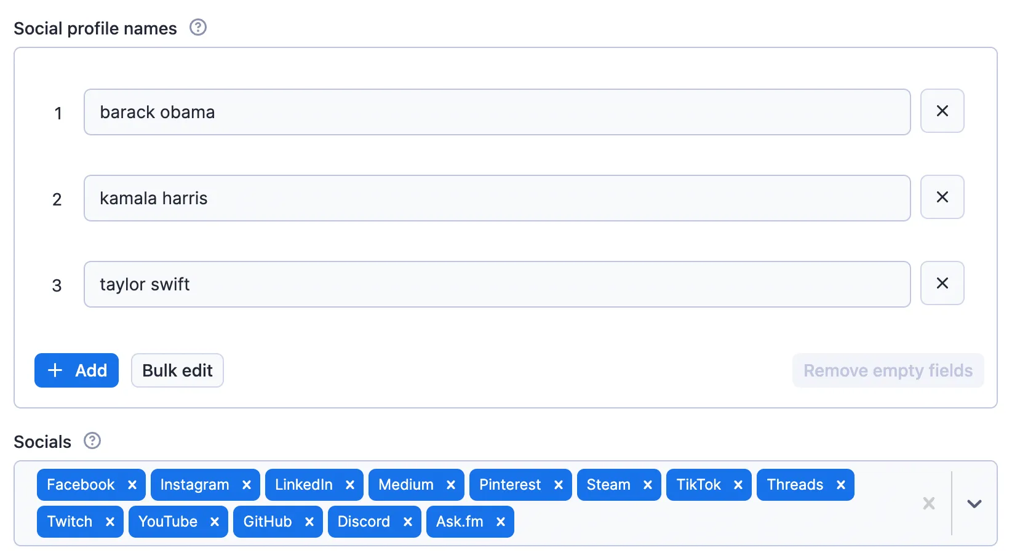Select the Medium tag label
The image size is (1020, 558).
tap(406, 485)
